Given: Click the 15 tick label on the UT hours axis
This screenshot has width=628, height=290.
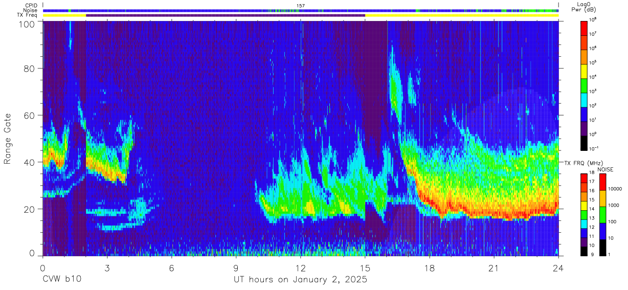Looking at the screenshot, I should pos(365,268).
